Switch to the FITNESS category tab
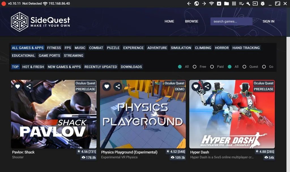This screenshot has height=172, width=290. pos(54,48)
